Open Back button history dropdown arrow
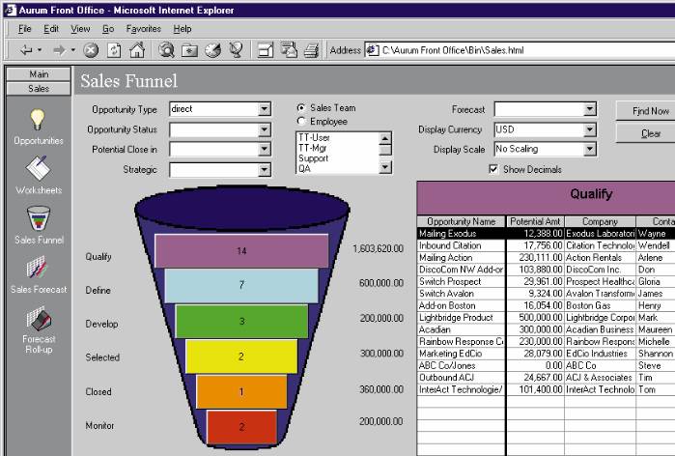The height and width of the screenshot is (456, 675). (40, 50)
